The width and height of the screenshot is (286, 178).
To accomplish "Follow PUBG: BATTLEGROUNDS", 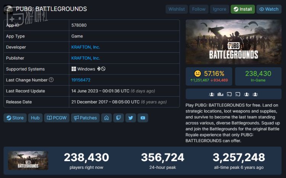I will point(199,9).
